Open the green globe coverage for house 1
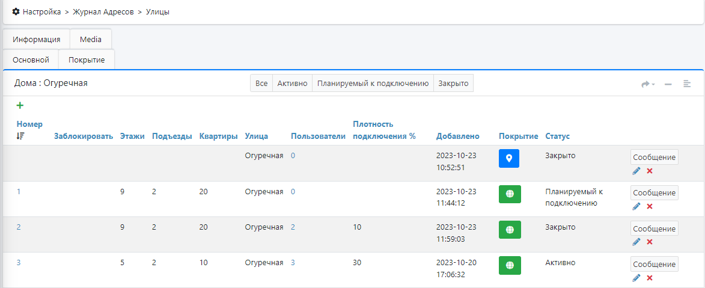 click(x=510, y=194)
